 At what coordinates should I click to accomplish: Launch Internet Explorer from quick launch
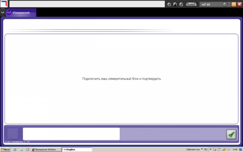[15, 149]
